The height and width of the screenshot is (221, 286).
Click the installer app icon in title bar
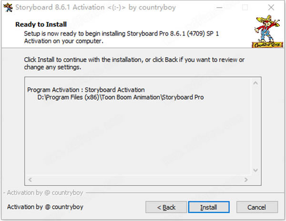tap(8, 8)
